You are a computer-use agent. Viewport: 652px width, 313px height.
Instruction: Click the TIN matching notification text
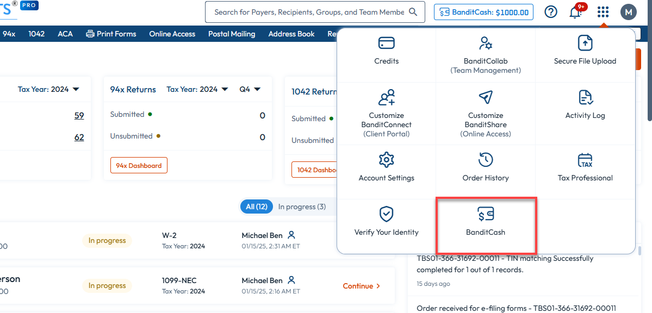tap(505, 264)
